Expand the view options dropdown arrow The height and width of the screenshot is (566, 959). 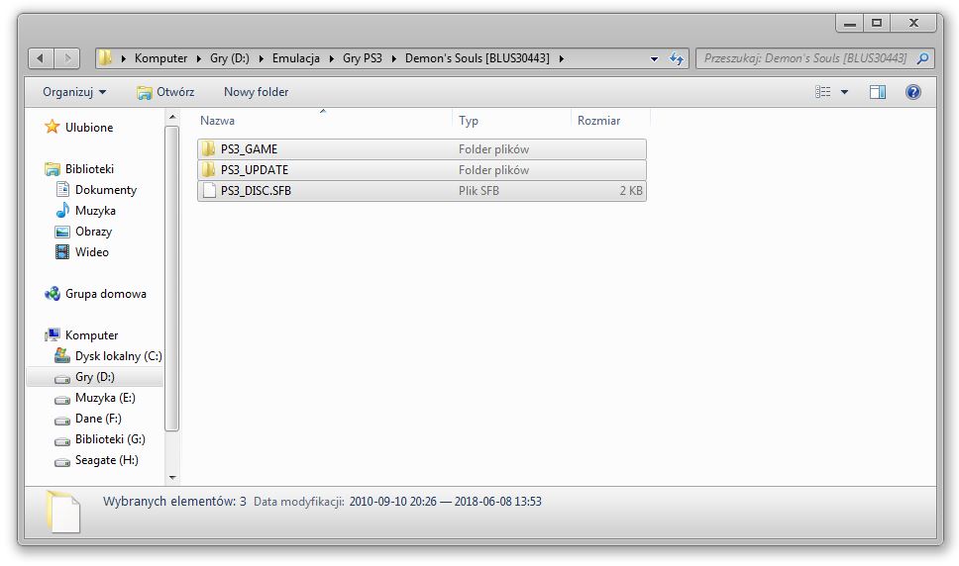point(845,92)
